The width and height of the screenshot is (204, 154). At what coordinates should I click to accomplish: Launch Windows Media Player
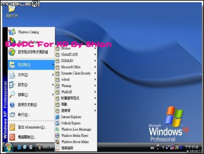click(76, 136)
